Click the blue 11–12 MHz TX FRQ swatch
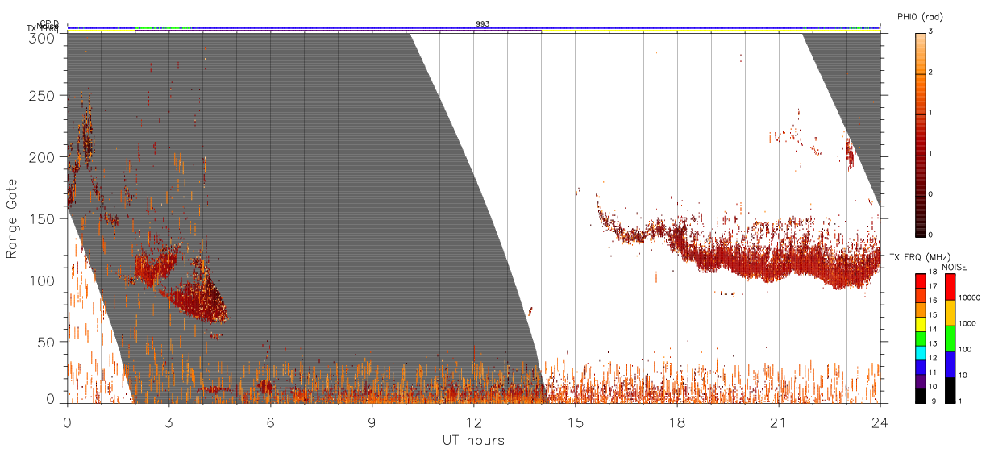990x457 pixels. pyautogui.click(x=920, y=368)
